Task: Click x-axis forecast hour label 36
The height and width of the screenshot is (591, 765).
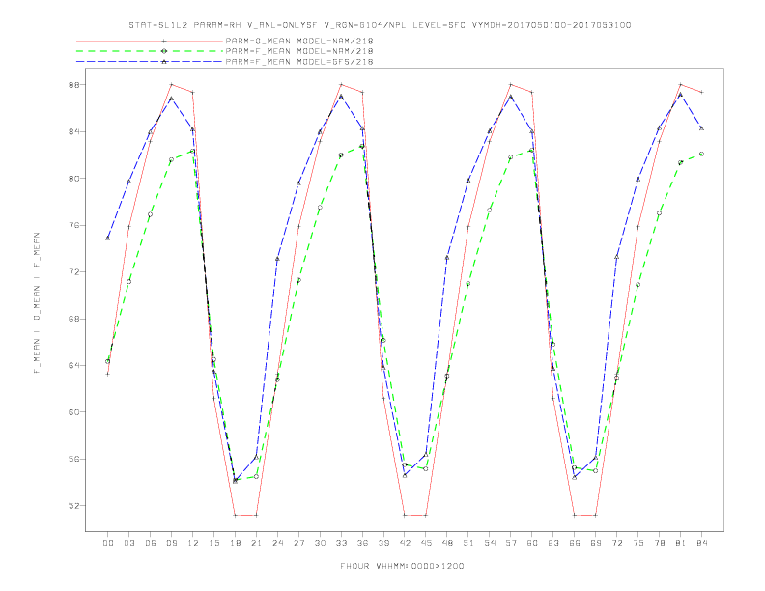Action: click(x=362, y=543)
